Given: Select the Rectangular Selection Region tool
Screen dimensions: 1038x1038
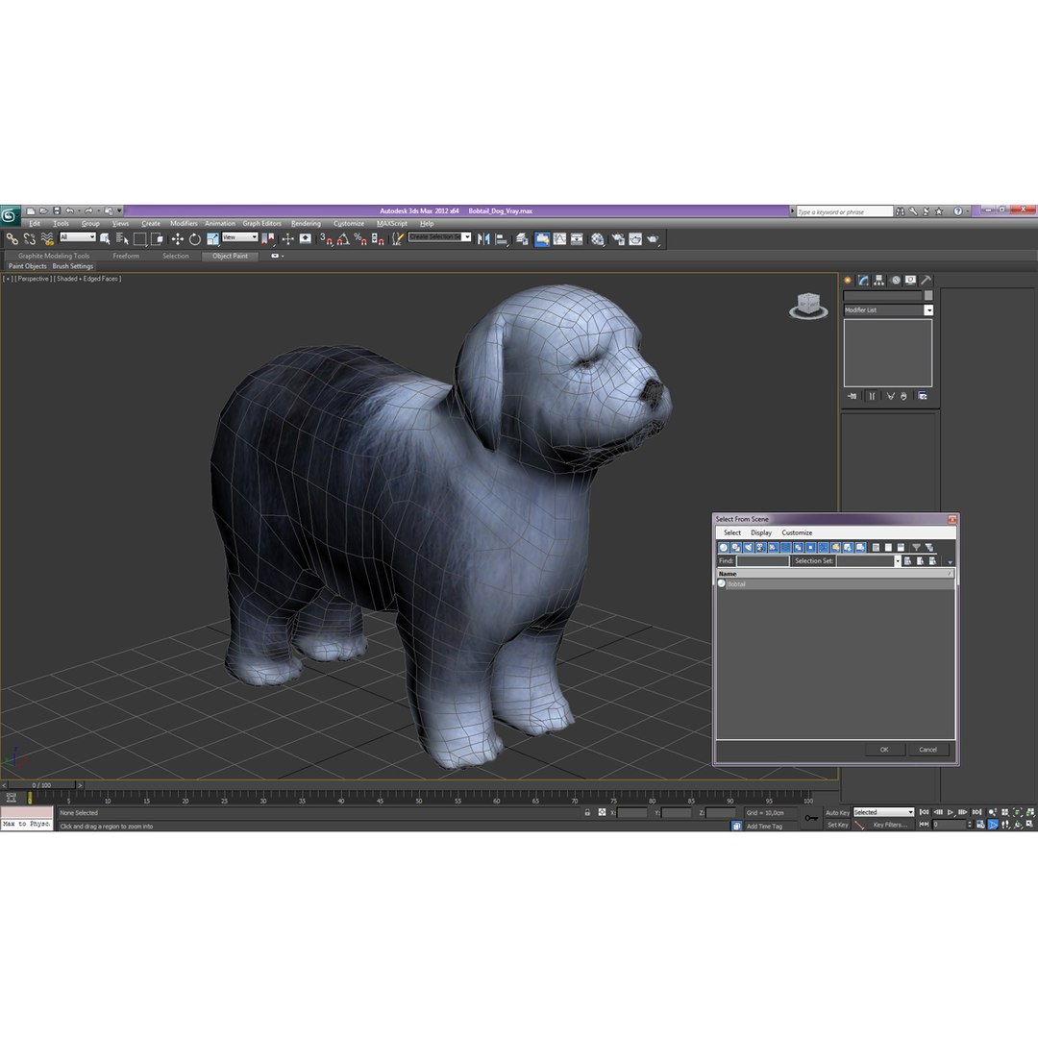Looking at the screenshot, I should point(139,239).
